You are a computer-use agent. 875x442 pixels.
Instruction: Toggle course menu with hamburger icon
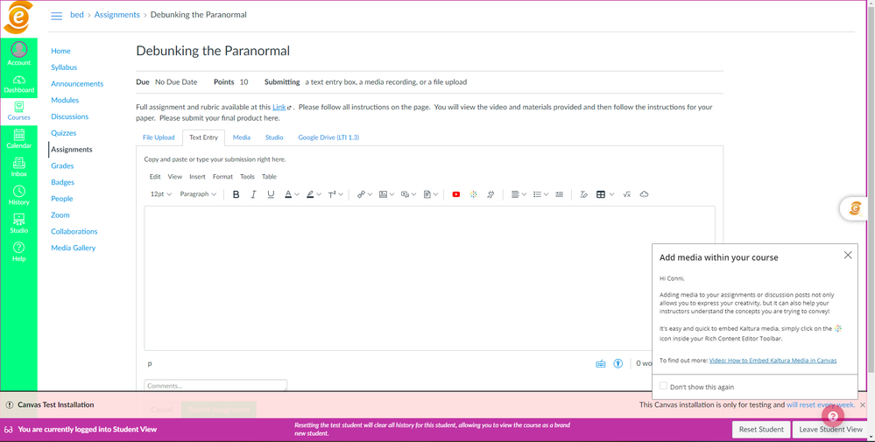click(56, 16)
